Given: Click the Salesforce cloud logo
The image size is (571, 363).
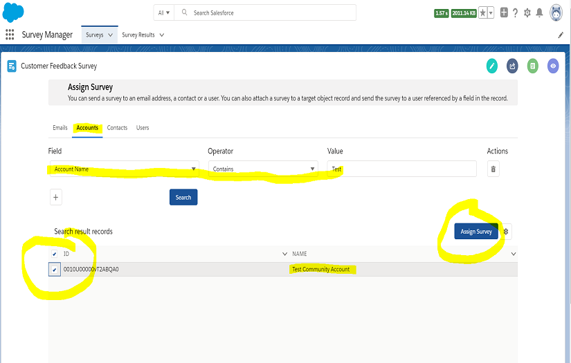Looking at the screenshot, I should point(13,12).
